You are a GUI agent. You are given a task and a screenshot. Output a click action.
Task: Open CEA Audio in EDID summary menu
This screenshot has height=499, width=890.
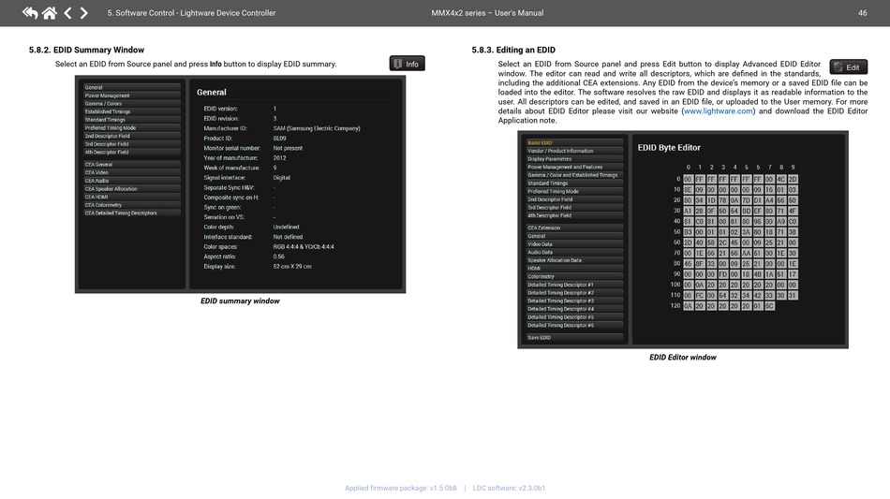coord(132,181)
